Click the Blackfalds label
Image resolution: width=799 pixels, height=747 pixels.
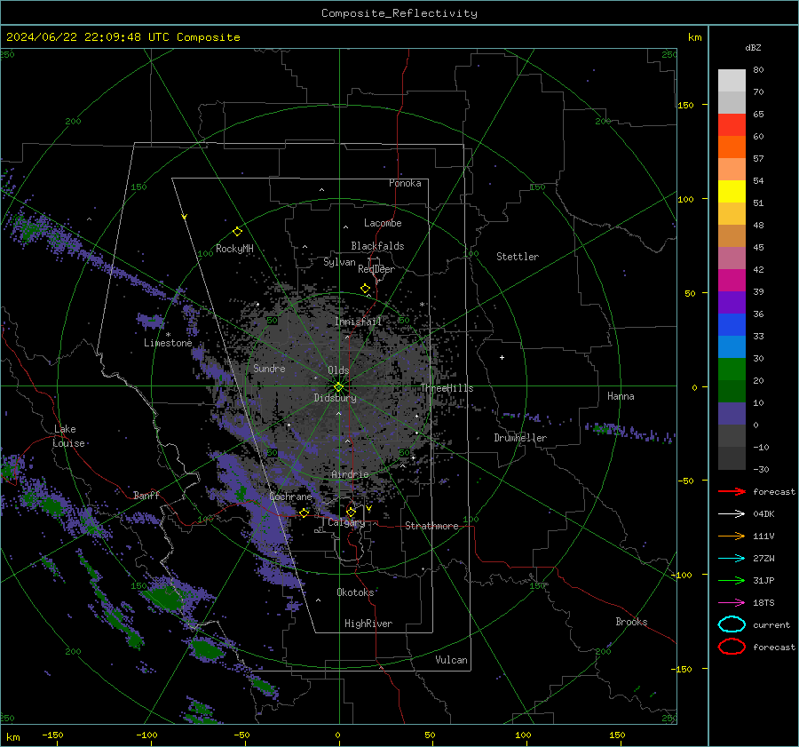click(x=377, y=246)
